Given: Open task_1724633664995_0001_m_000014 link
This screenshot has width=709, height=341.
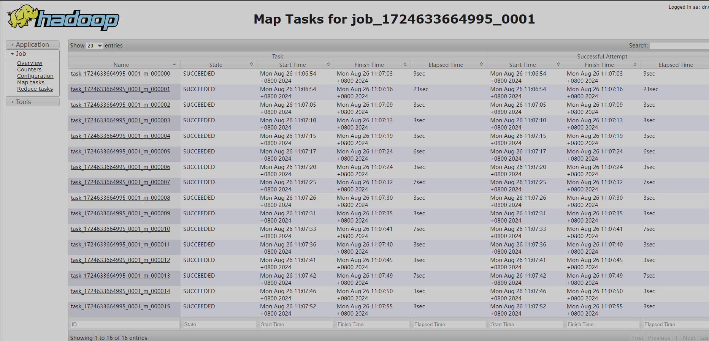Looking at the screenshot, I should pos(121,291).
